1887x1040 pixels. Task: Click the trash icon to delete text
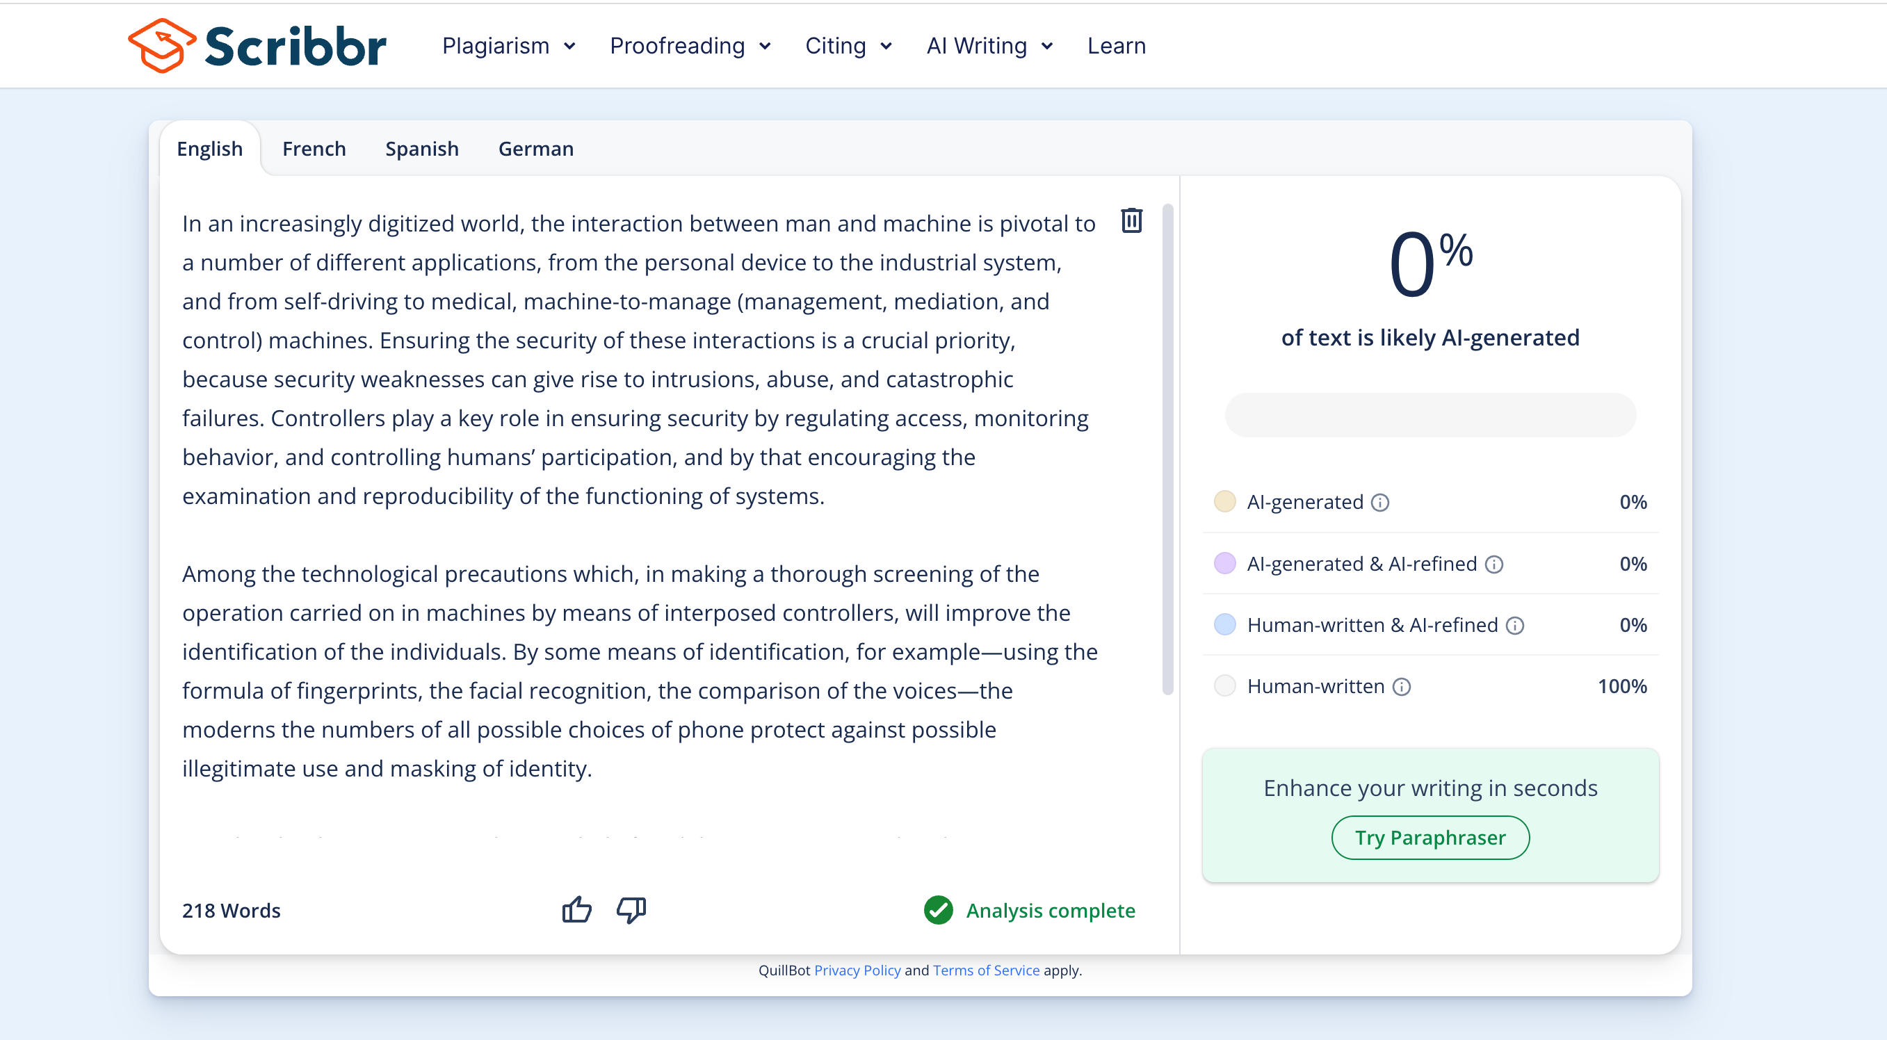1131,220
